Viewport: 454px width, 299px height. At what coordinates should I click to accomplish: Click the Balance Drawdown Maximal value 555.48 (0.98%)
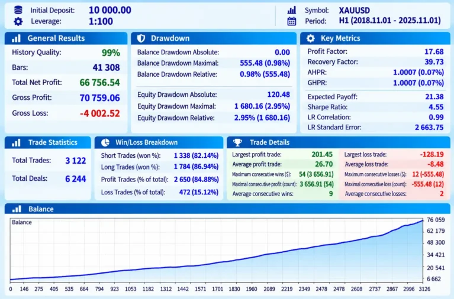[x=265, y=63]
